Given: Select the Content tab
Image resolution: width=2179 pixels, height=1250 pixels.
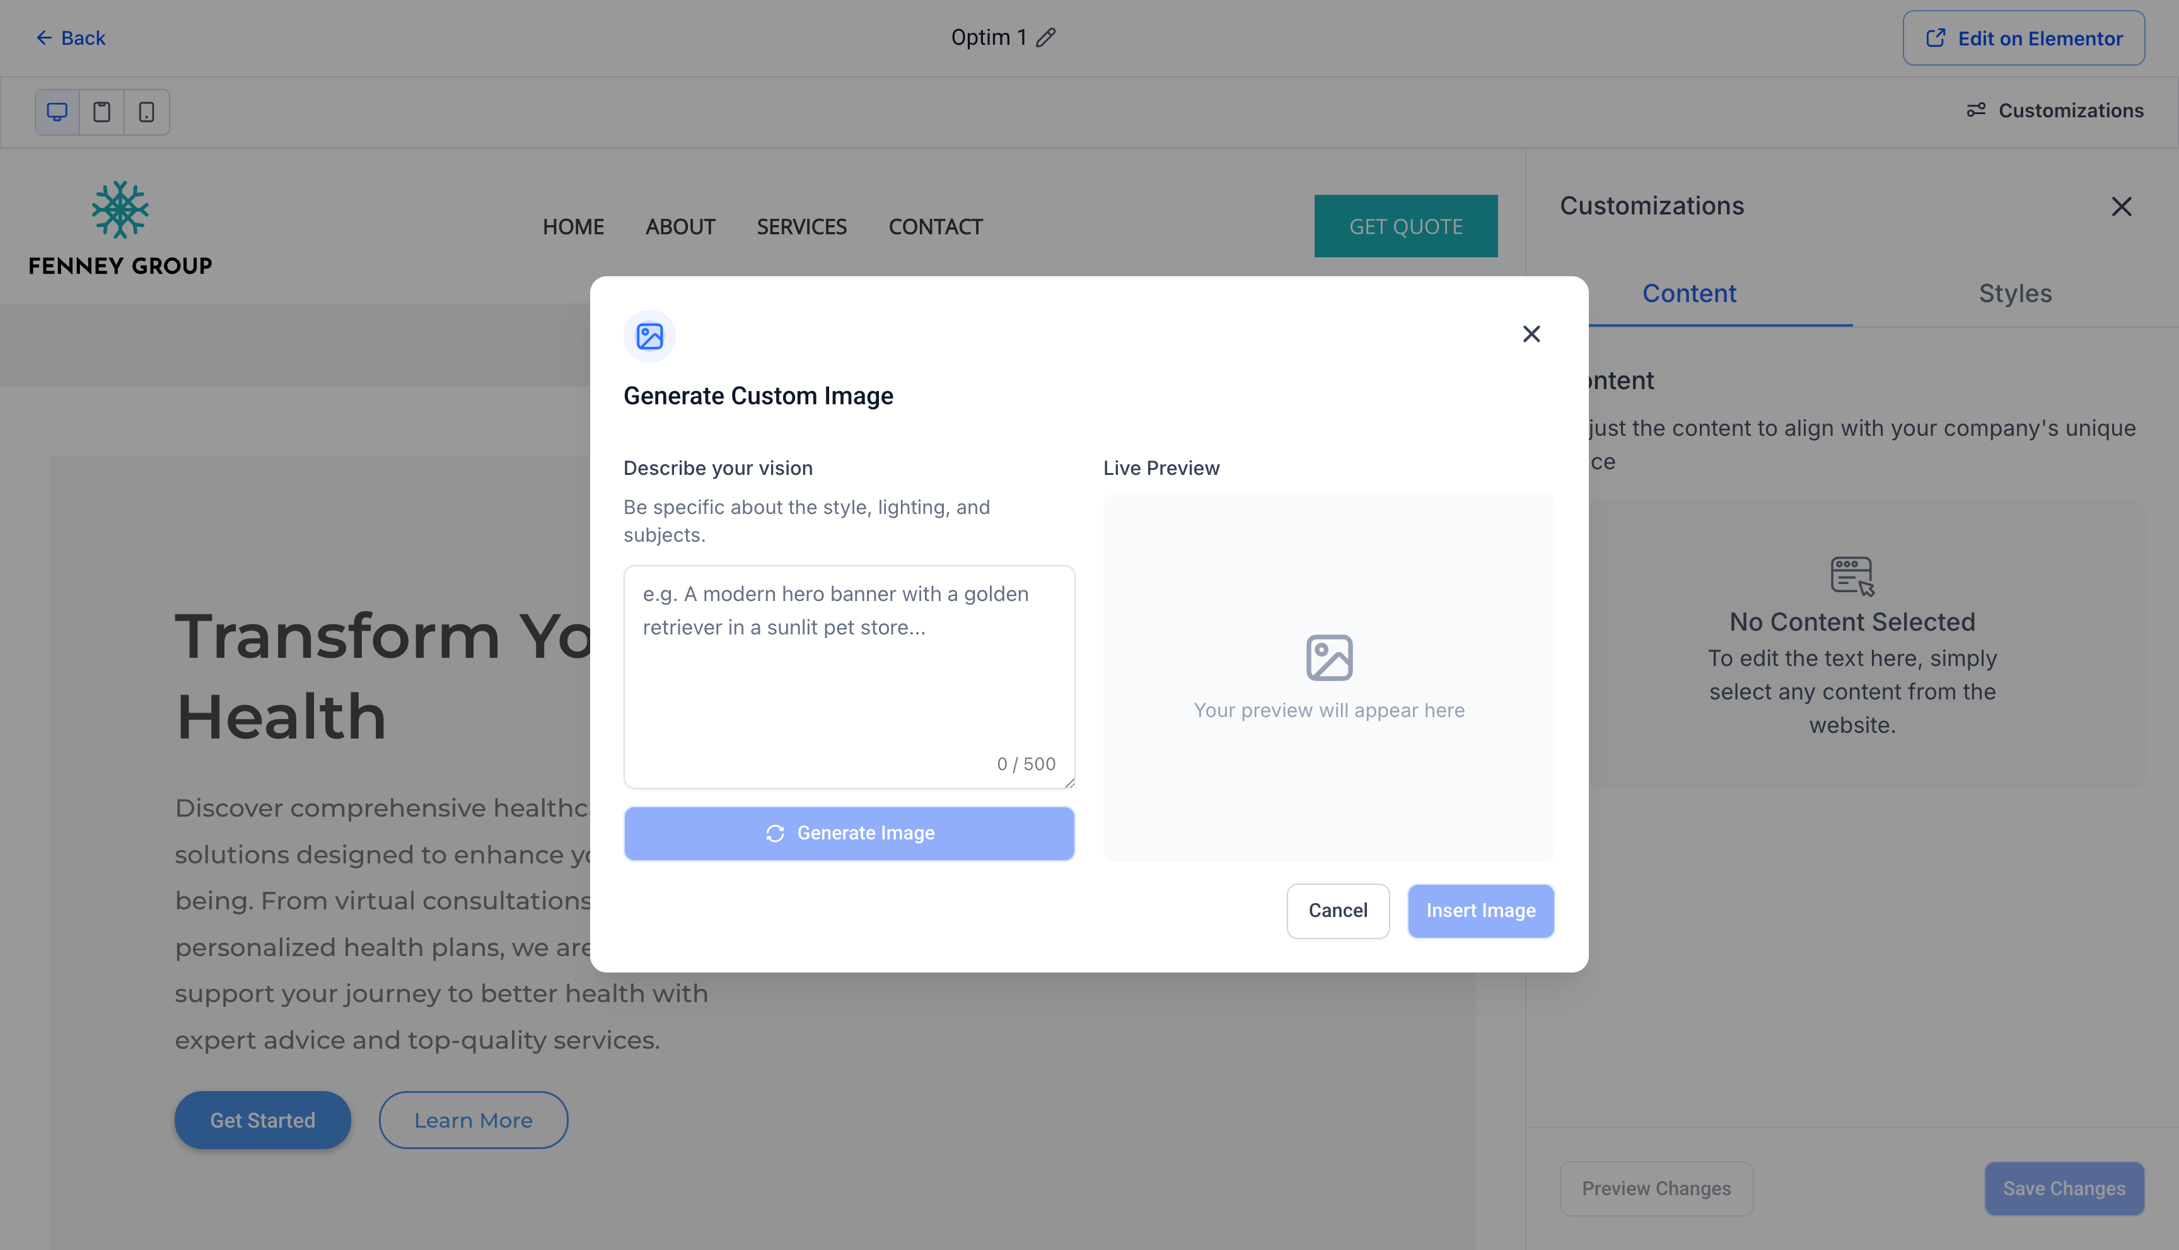Looking at the screenshot, I should point(1689,294).
